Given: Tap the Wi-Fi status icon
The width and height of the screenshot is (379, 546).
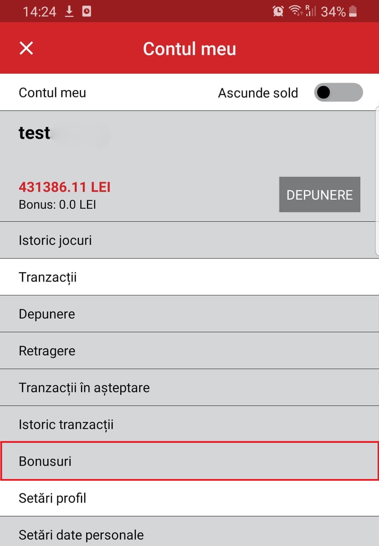Looking at the screenshot, I should click(x=295, y=11).
